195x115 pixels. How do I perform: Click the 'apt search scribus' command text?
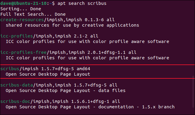pyautogui.click(x=82, y=3)
